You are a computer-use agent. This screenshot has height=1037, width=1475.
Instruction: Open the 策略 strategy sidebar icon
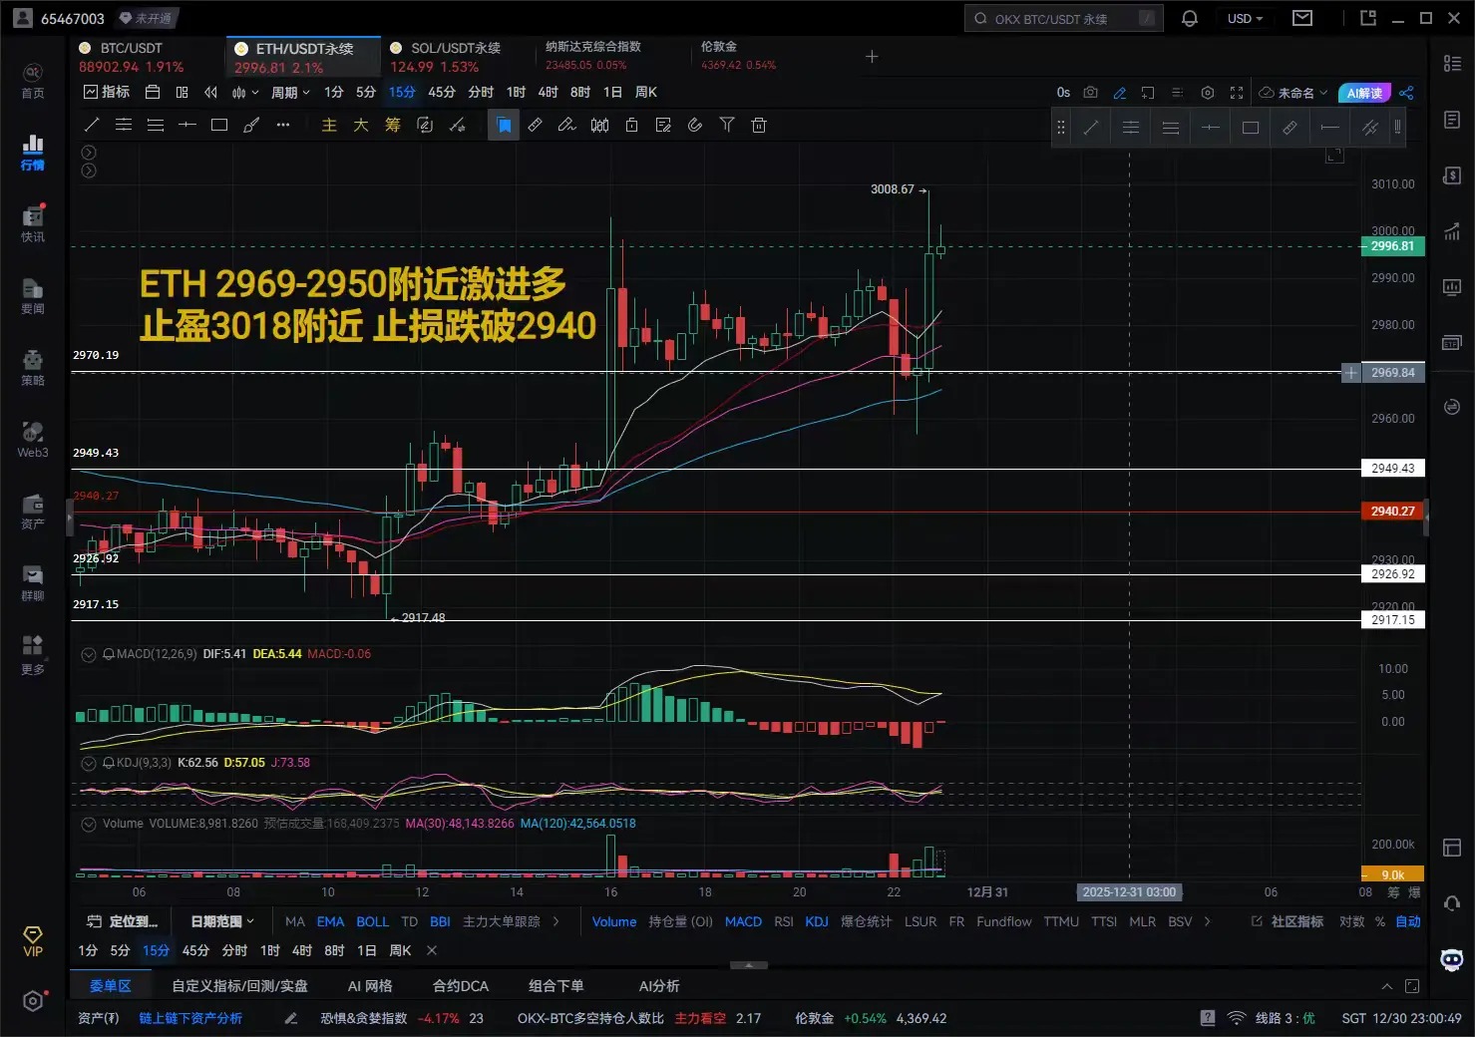[33, 367]
